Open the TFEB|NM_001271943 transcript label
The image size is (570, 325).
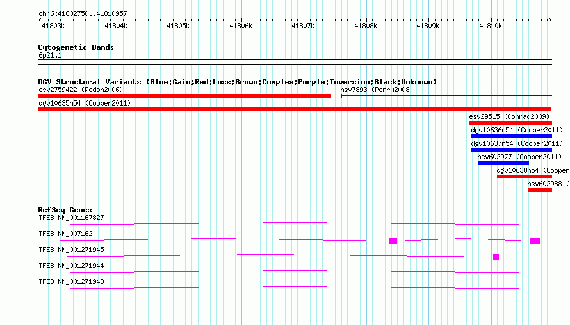click(x=71, y=281)
